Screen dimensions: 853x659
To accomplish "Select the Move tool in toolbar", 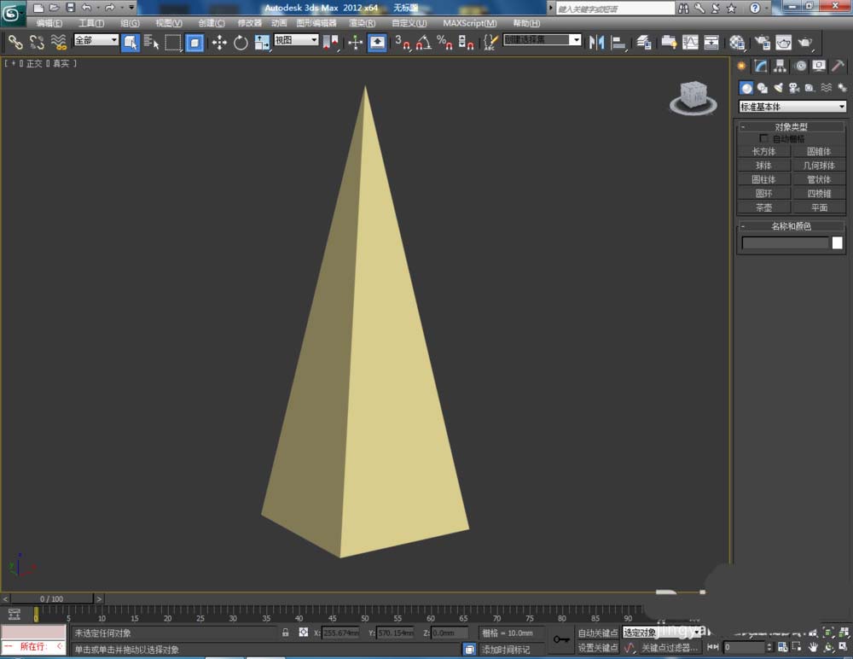I will click(219, 42).
